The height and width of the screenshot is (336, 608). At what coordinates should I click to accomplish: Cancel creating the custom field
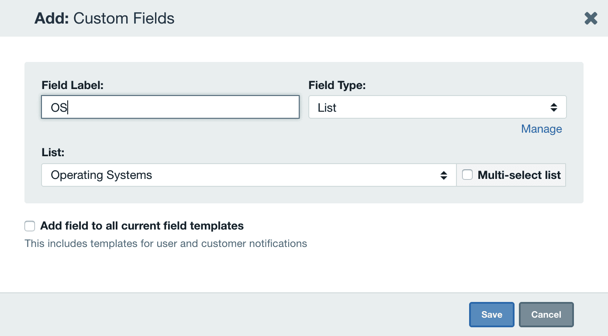tap(546, 314)
